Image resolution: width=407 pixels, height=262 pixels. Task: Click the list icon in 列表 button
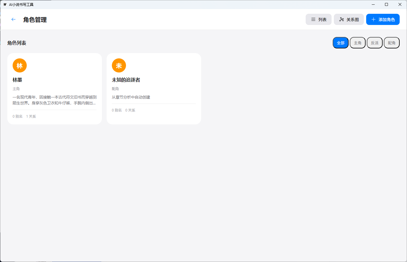tap(313, 19)
